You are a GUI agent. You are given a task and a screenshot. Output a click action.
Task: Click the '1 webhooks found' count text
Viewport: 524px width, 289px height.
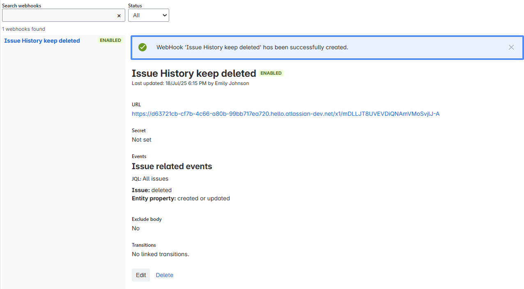coord(24,29)
